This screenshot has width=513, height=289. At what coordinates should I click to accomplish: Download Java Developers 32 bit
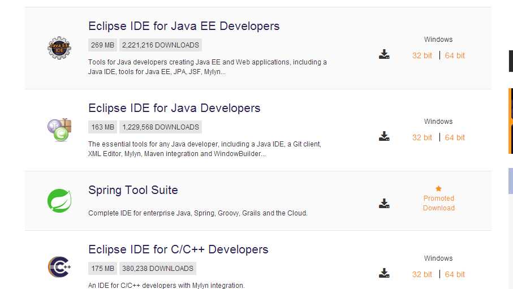pos(422,137)
